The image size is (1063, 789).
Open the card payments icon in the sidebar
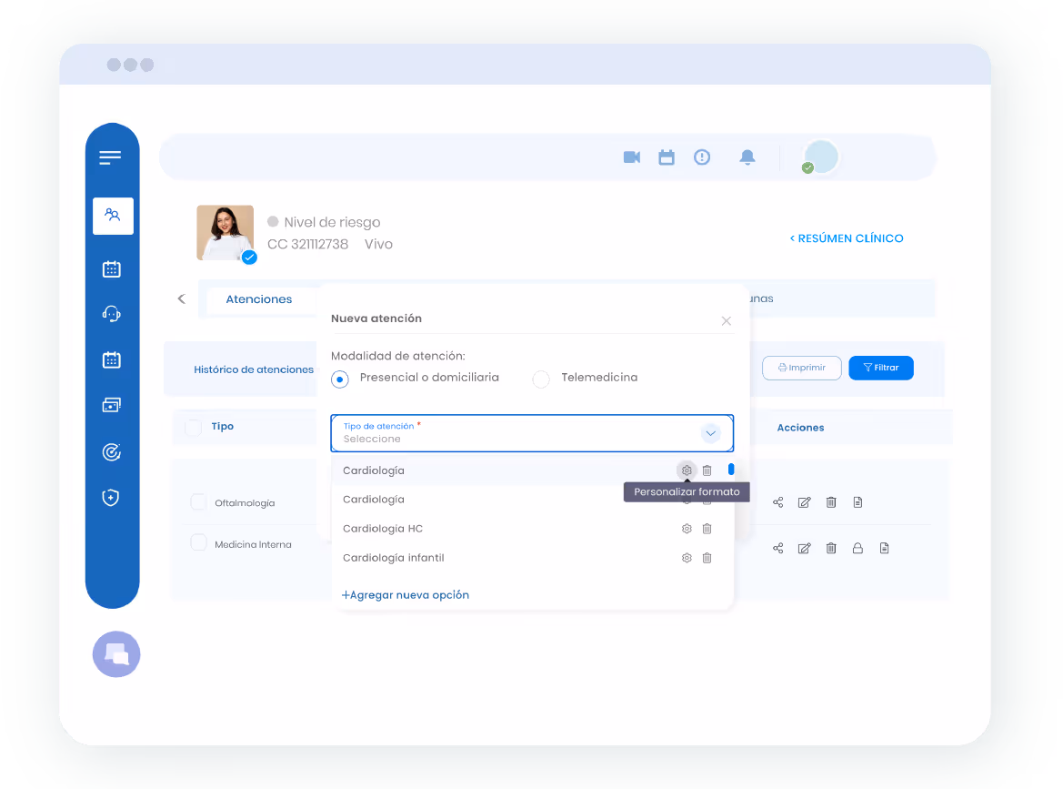[x=111, y=405]
